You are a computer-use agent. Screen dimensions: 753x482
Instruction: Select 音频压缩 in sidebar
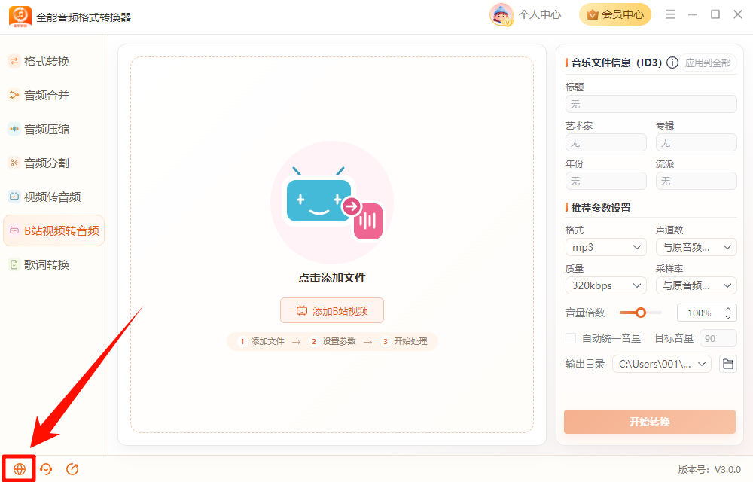pos(53,129)
